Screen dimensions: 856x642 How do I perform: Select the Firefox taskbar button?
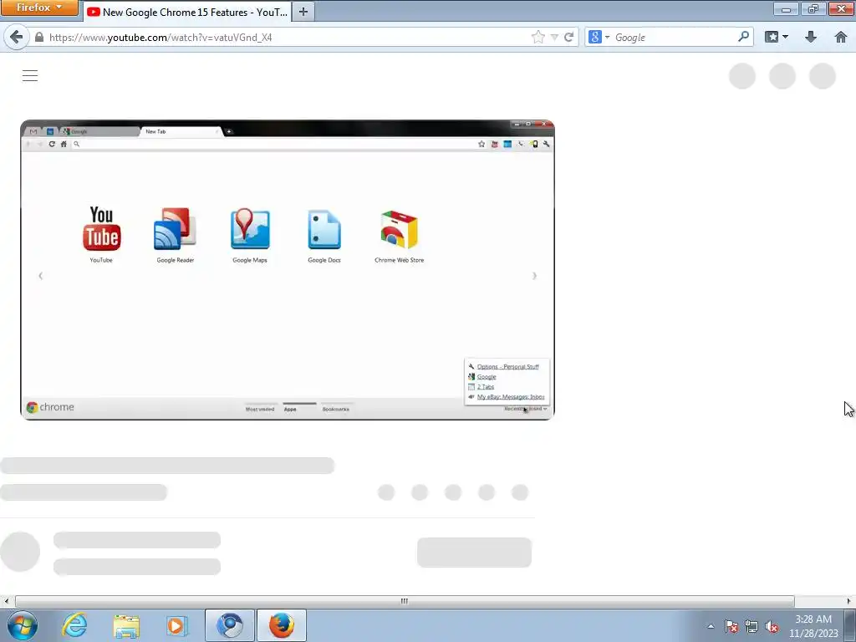tap(282, 625)
